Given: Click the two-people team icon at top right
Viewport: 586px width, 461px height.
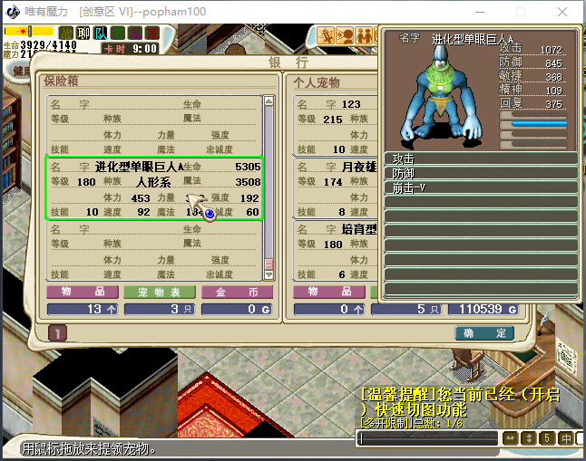Looking at the screenshot, I should (363, 36).
